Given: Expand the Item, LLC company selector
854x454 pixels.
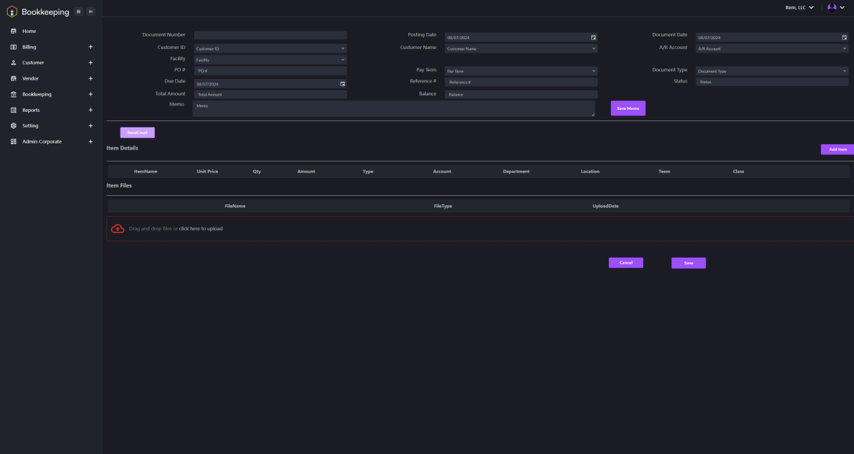Looking at the screenshot, I should [x=801, y=8].
